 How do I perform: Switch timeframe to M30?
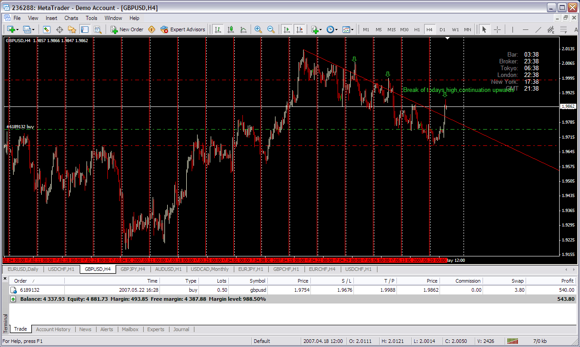(x=404, y=29)
